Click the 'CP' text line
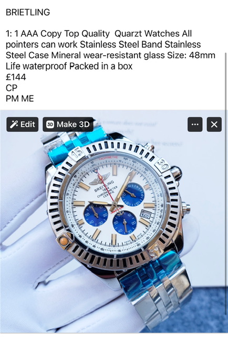Image resolution: width=228 pixels, height=337 pixels. [12, 88]
